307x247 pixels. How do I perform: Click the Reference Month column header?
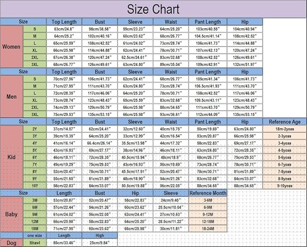[208, 193]
